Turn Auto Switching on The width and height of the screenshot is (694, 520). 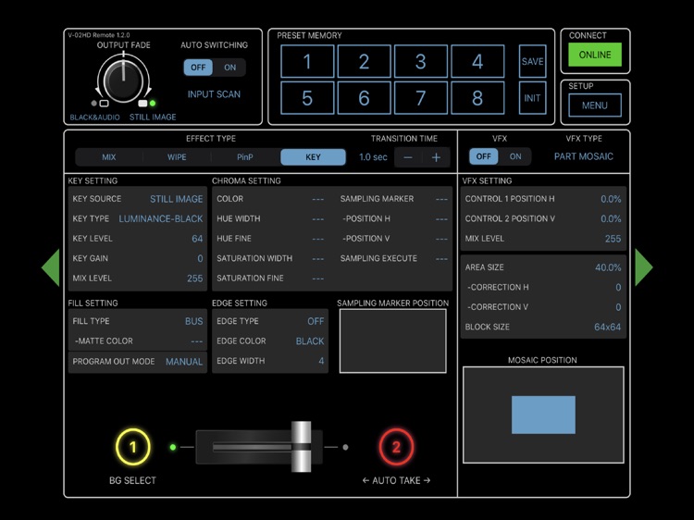(x=229, y=68)
